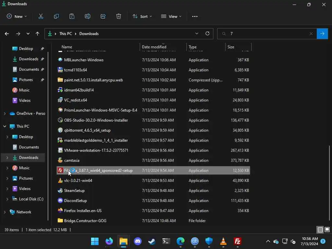Open Steam from the taskbar
Viewport: 332px width, 249px height.
click(x=152, y=241)
